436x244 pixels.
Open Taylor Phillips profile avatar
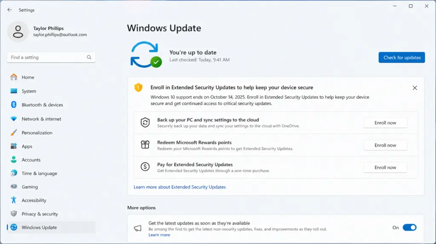18,32
